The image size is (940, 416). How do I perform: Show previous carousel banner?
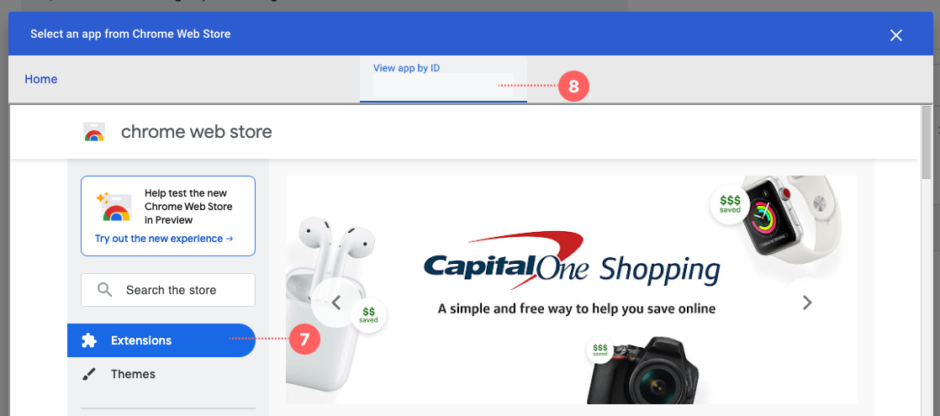(335, 303)
